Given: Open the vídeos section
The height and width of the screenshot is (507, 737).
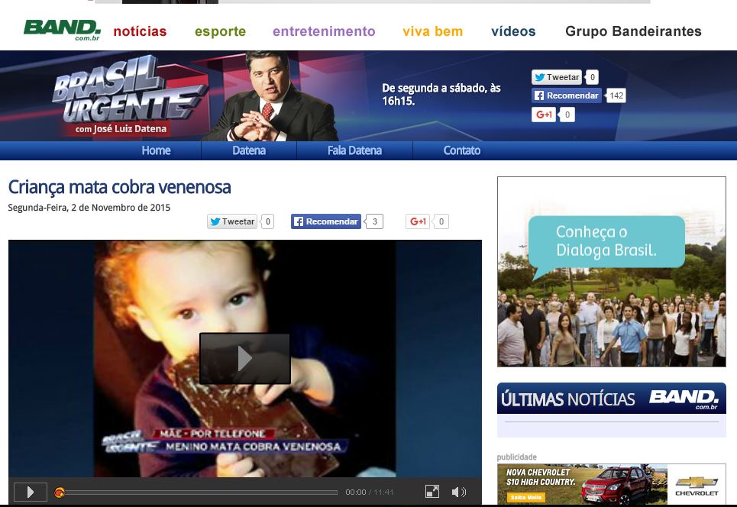Looking at the screenshot, I should 513,31.
